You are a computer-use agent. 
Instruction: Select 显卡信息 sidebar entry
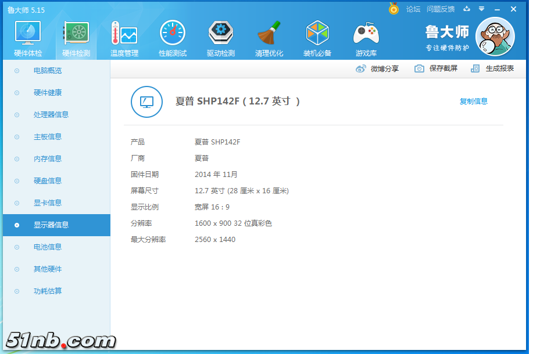tap(48, 203)
